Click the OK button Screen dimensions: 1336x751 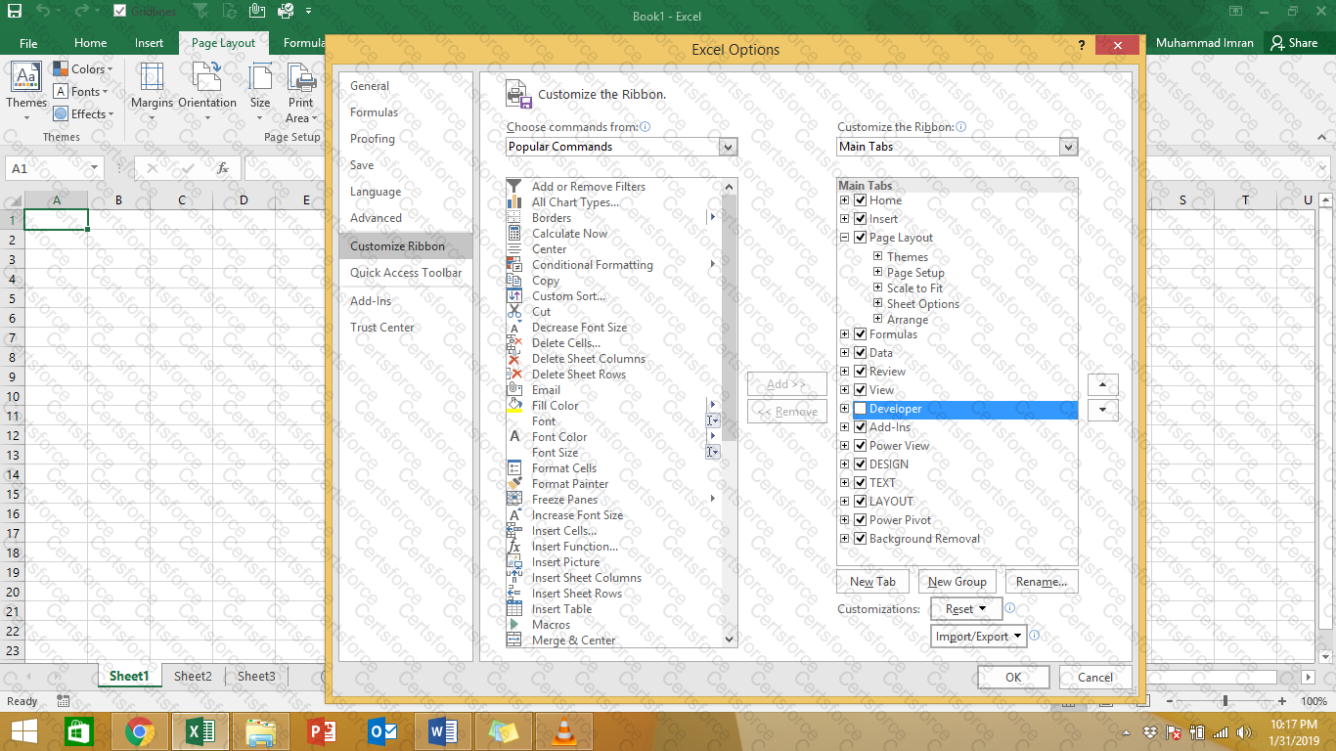click(x=1013, y=677)
